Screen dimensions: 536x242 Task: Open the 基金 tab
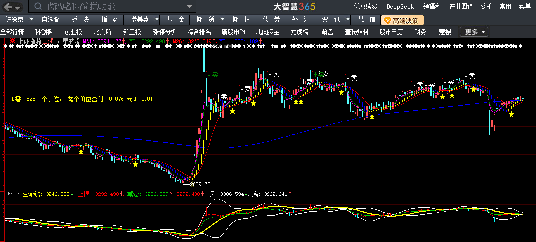pos(175,20)
